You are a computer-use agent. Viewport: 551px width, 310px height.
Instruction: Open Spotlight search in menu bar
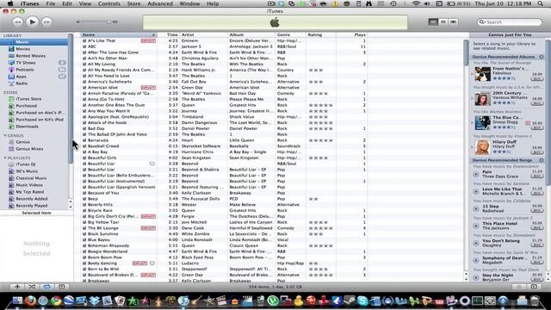point(541,3)
